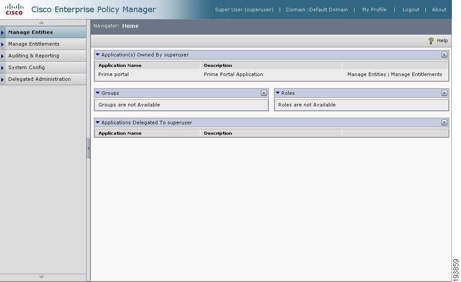Select System Config menu item

(x=43, y=67)
